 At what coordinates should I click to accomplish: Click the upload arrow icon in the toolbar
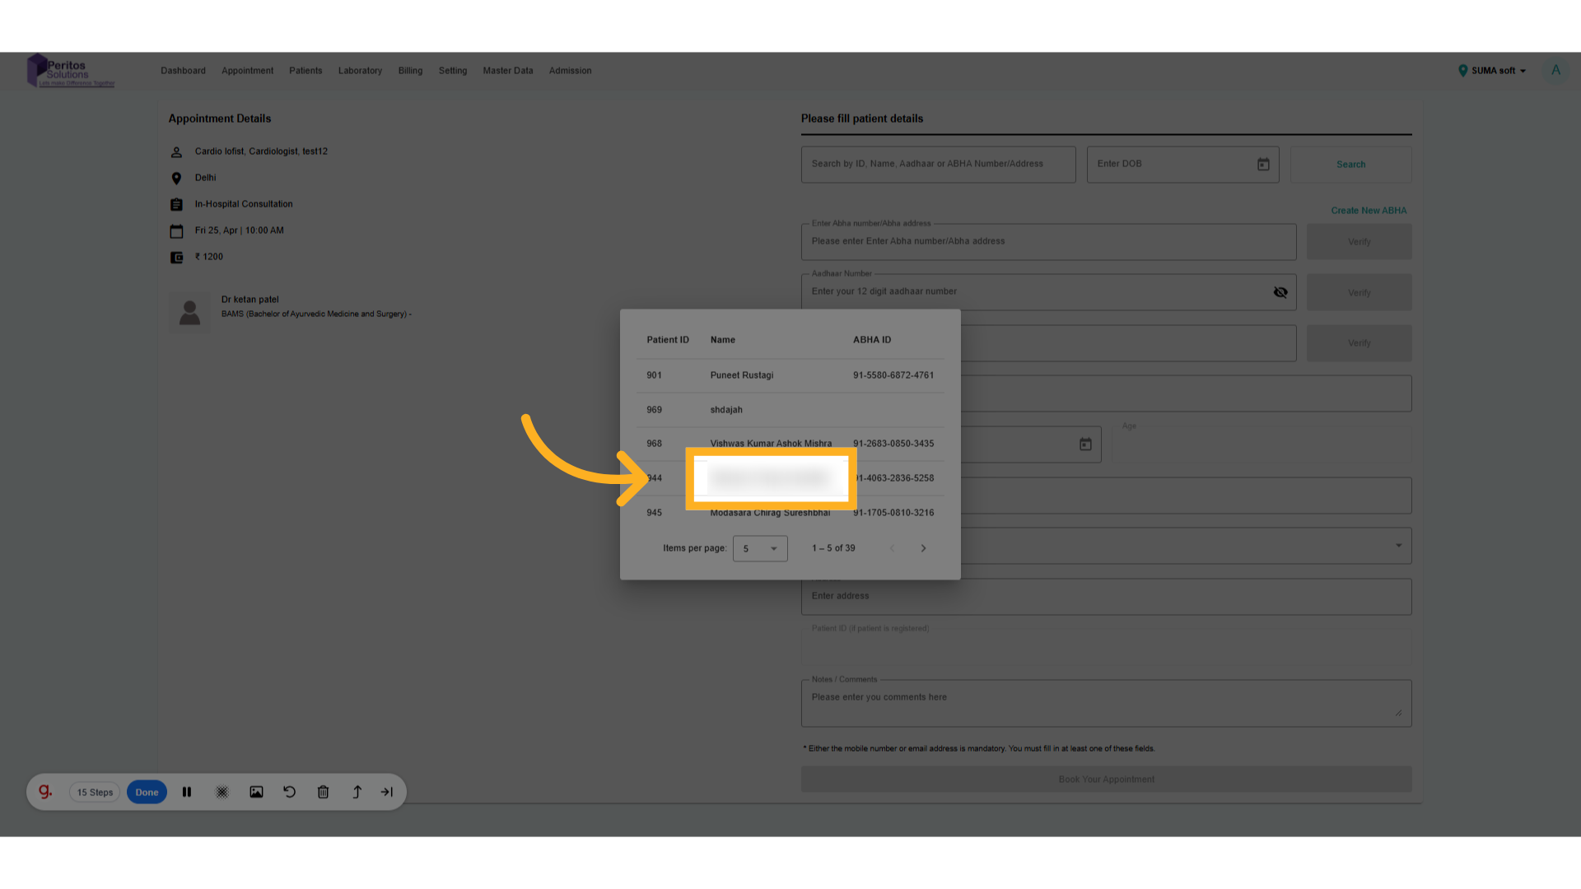click(357, 792)
